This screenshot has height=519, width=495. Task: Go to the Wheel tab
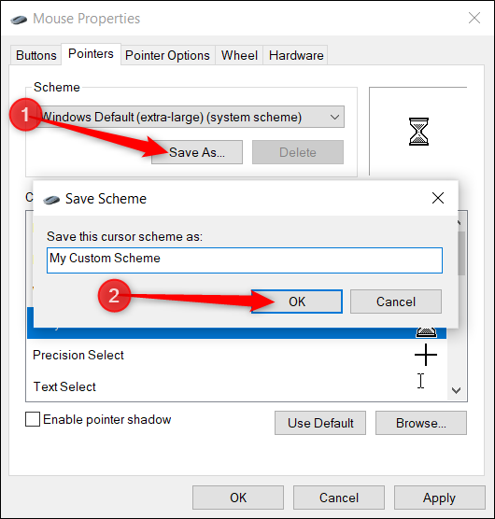click(239, 55)
